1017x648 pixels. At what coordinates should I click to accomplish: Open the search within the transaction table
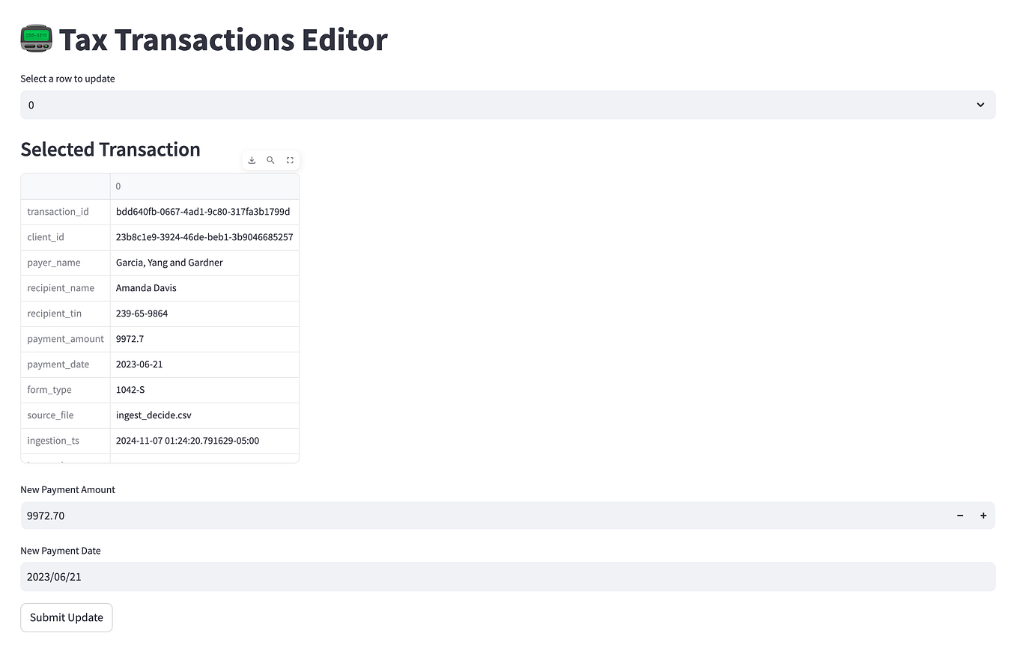270,159
